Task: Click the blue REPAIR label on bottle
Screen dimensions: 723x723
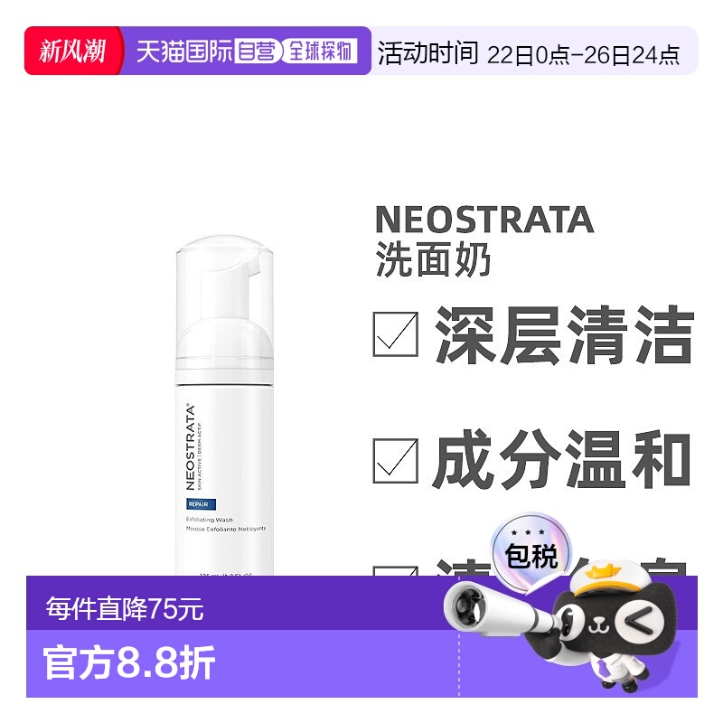Action: point(201,504)
